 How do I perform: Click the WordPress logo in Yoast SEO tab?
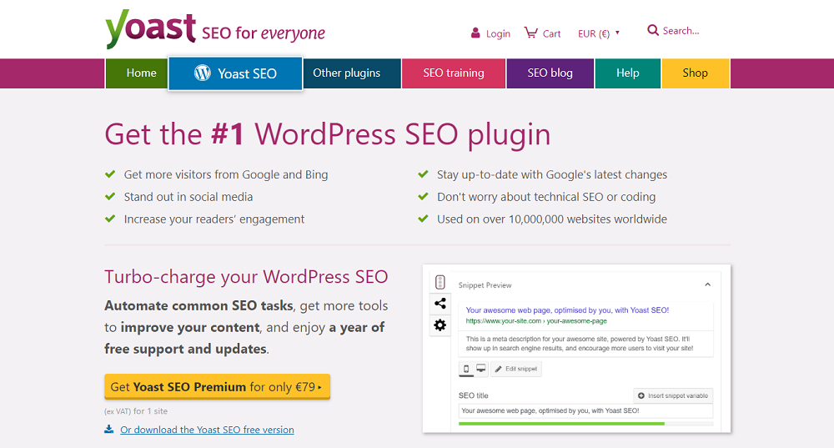coord(203,73)
